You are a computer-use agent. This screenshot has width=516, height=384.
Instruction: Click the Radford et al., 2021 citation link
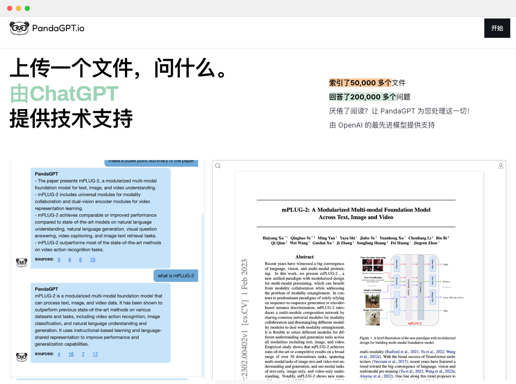coord(402,352)
